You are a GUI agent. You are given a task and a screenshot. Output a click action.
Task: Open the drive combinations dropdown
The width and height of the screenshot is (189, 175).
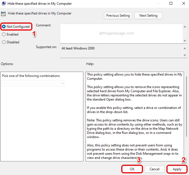[x=33, y=83]
